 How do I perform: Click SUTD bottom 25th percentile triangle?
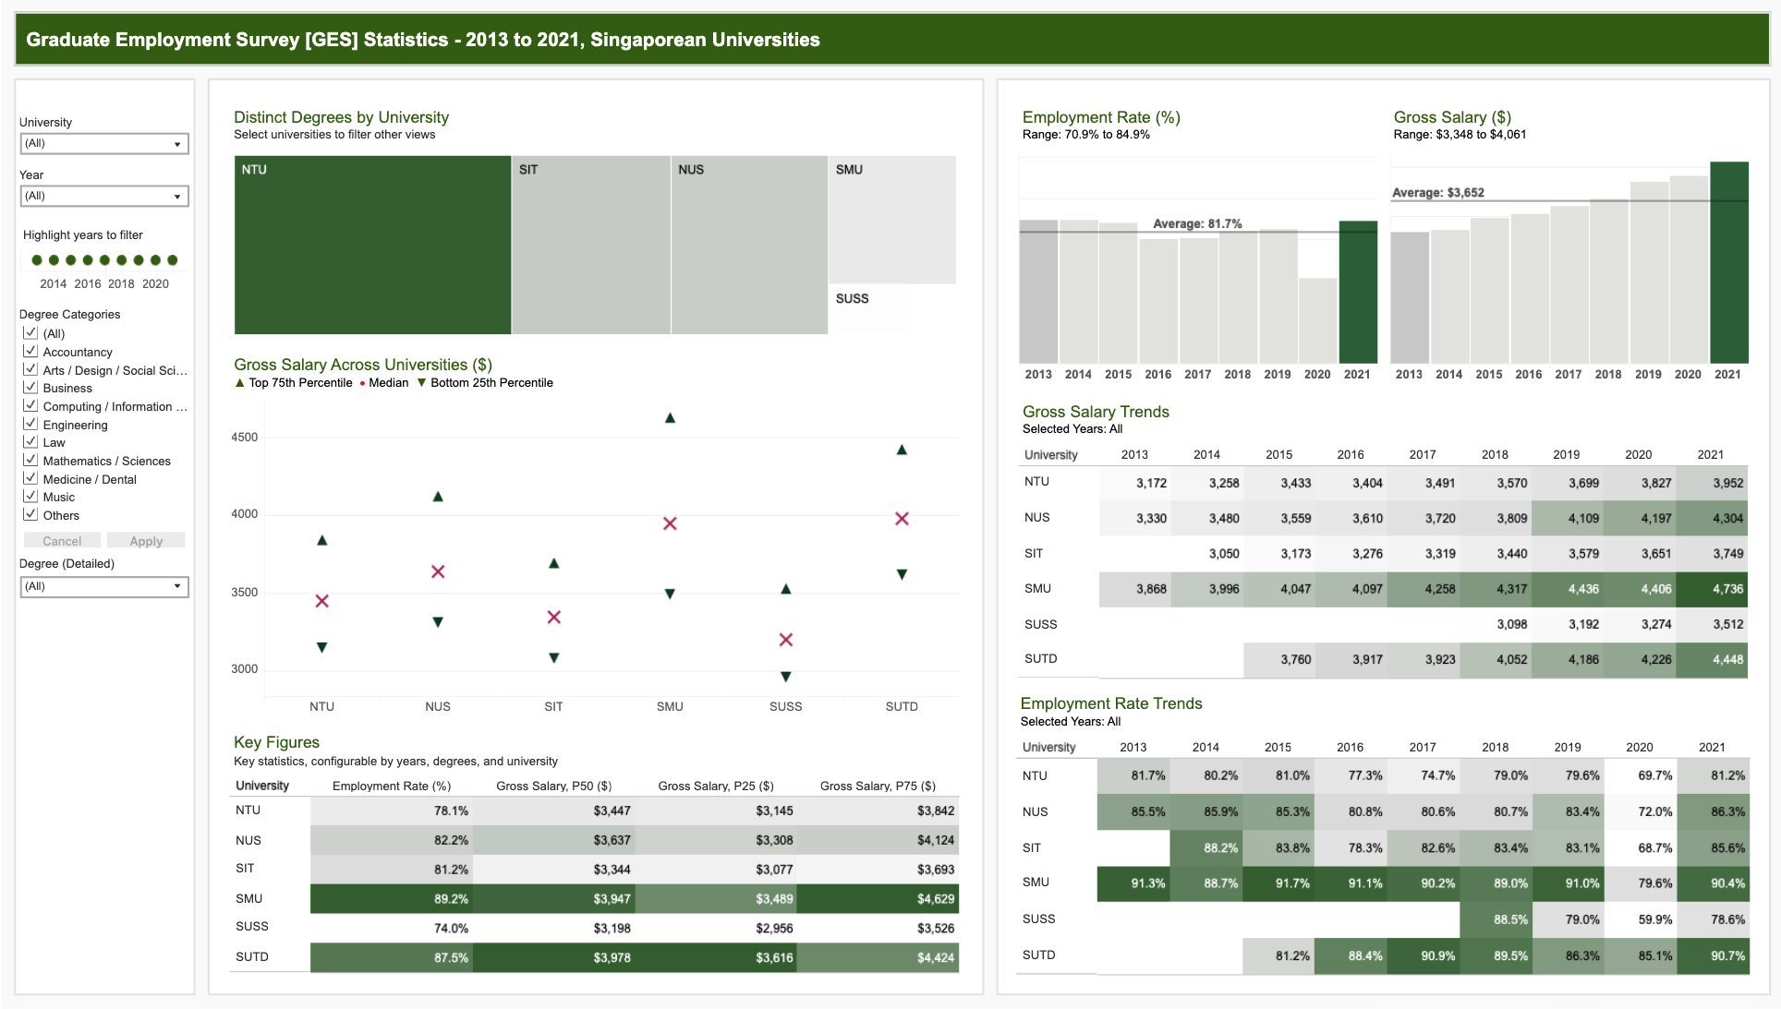click(902, 574)
